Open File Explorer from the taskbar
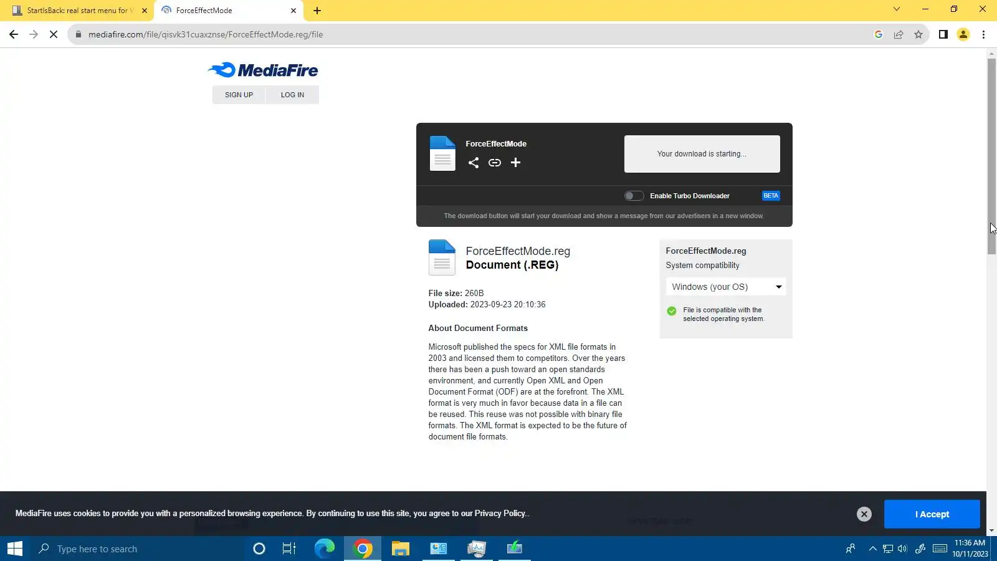The height and width of the screenshot is (561, 997). point(401,549)
